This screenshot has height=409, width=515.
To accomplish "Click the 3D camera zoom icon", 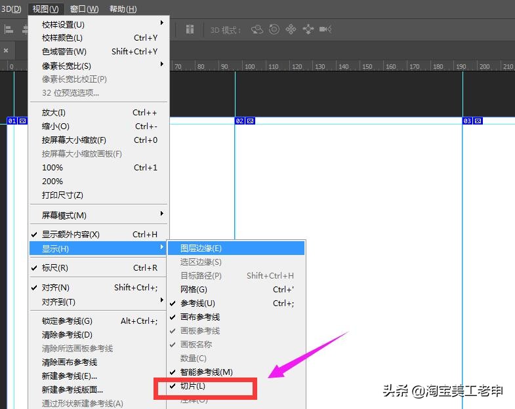I will tap(325, 29).
